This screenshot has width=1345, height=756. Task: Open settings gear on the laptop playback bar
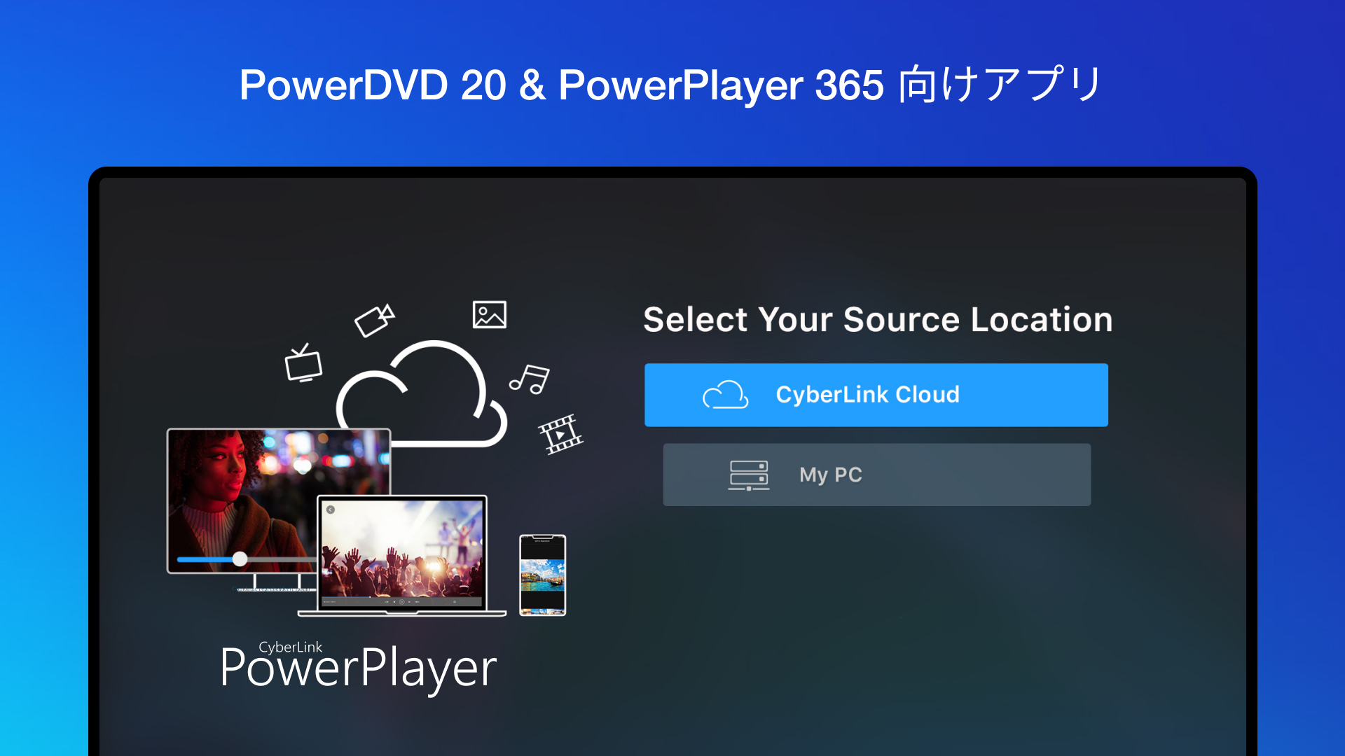(455, 602)
